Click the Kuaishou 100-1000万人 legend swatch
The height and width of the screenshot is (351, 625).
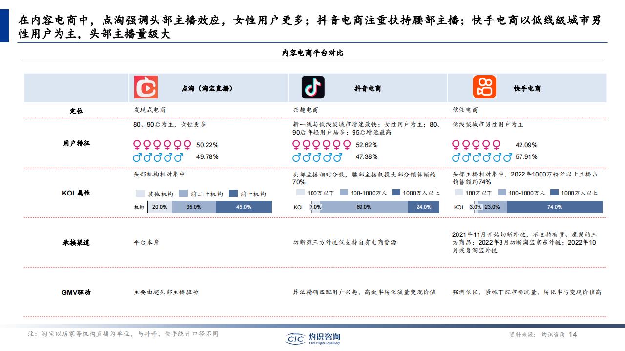click(502, 193)
